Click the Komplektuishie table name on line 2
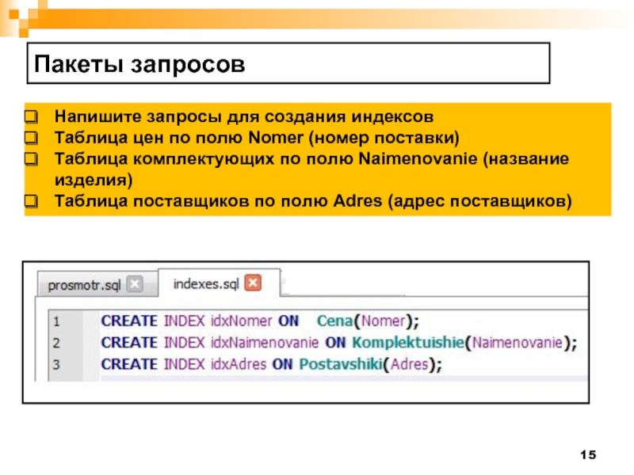 407,343
